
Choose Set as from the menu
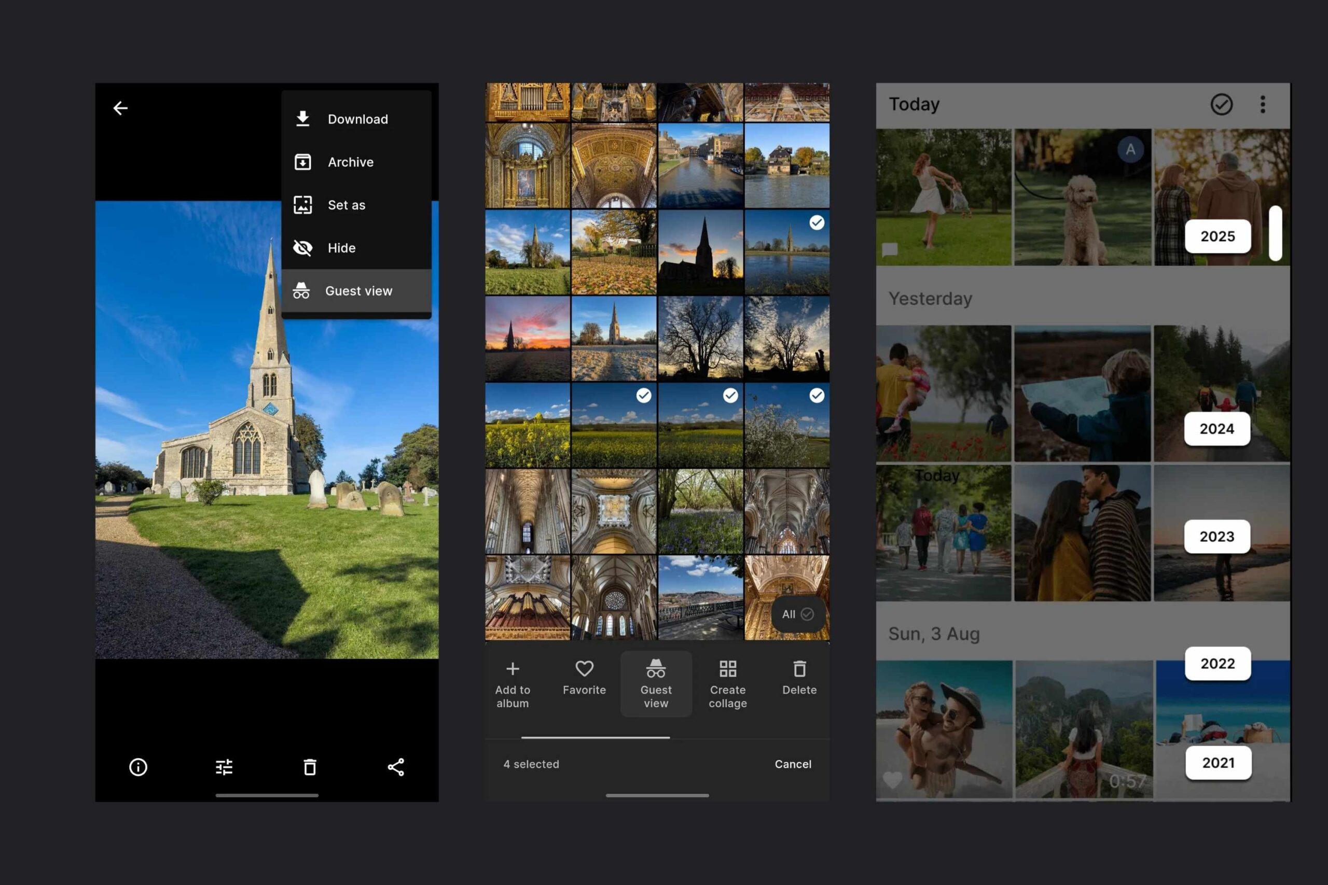pos(346,205)
